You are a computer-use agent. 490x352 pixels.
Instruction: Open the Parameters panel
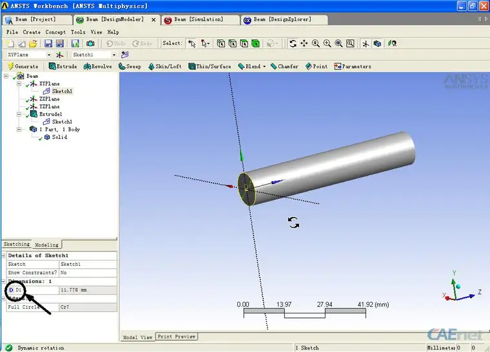click(353, 66)
